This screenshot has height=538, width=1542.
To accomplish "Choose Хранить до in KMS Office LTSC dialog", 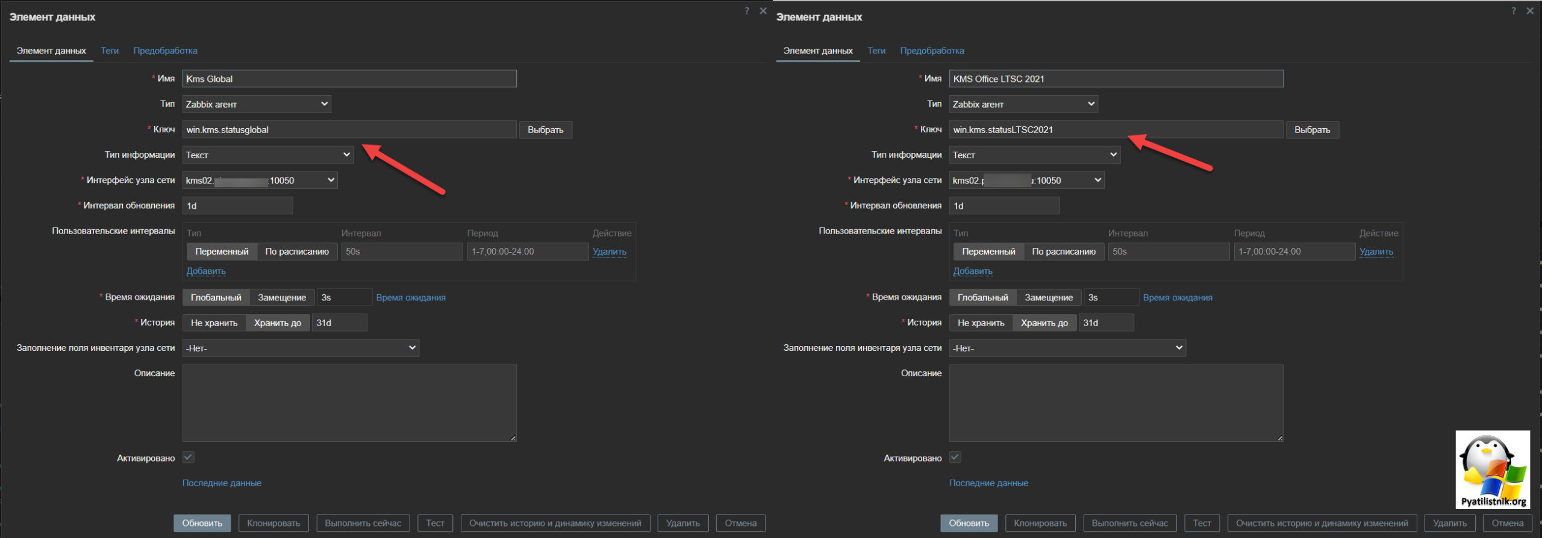I will pyautogui.click(x=1044, y=323).
